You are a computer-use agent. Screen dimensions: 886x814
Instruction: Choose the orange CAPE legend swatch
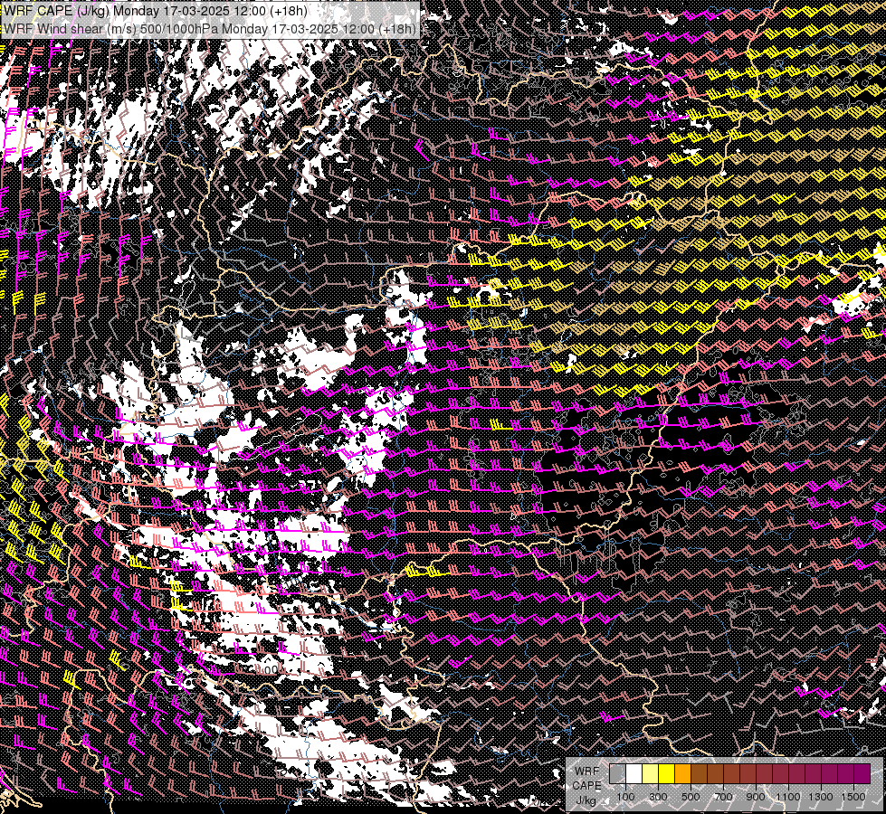pyautogui.click(x=682, y=773)
